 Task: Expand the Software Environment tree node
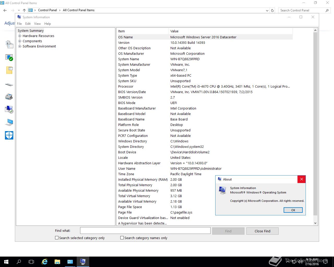[x=20, y=46]
